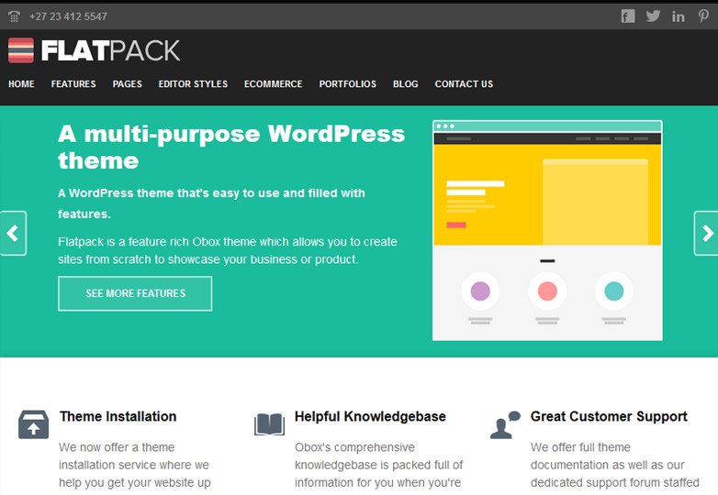
Task: Click the telephone icon in top bar
Action: tap(14, 16)
